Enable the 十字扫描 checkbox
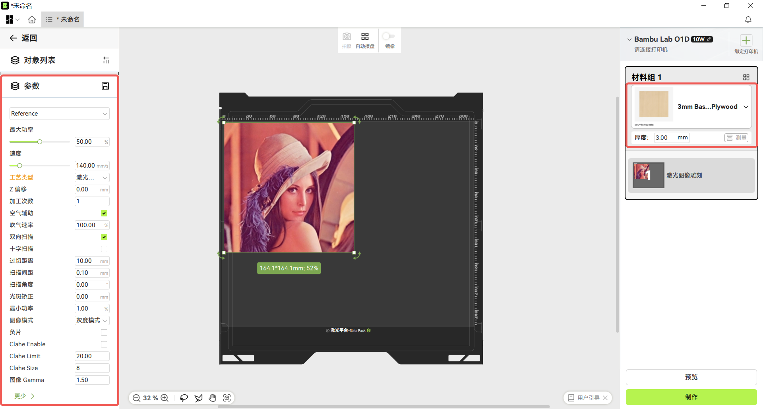The height and width of the screenshot is (409, 763). click(x=104, y=249)
